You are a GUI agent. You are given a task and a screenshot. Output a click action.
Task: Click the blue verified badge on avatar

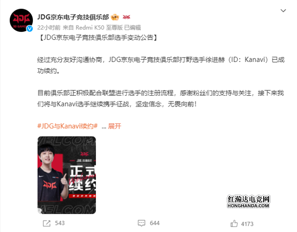point(30,29)
